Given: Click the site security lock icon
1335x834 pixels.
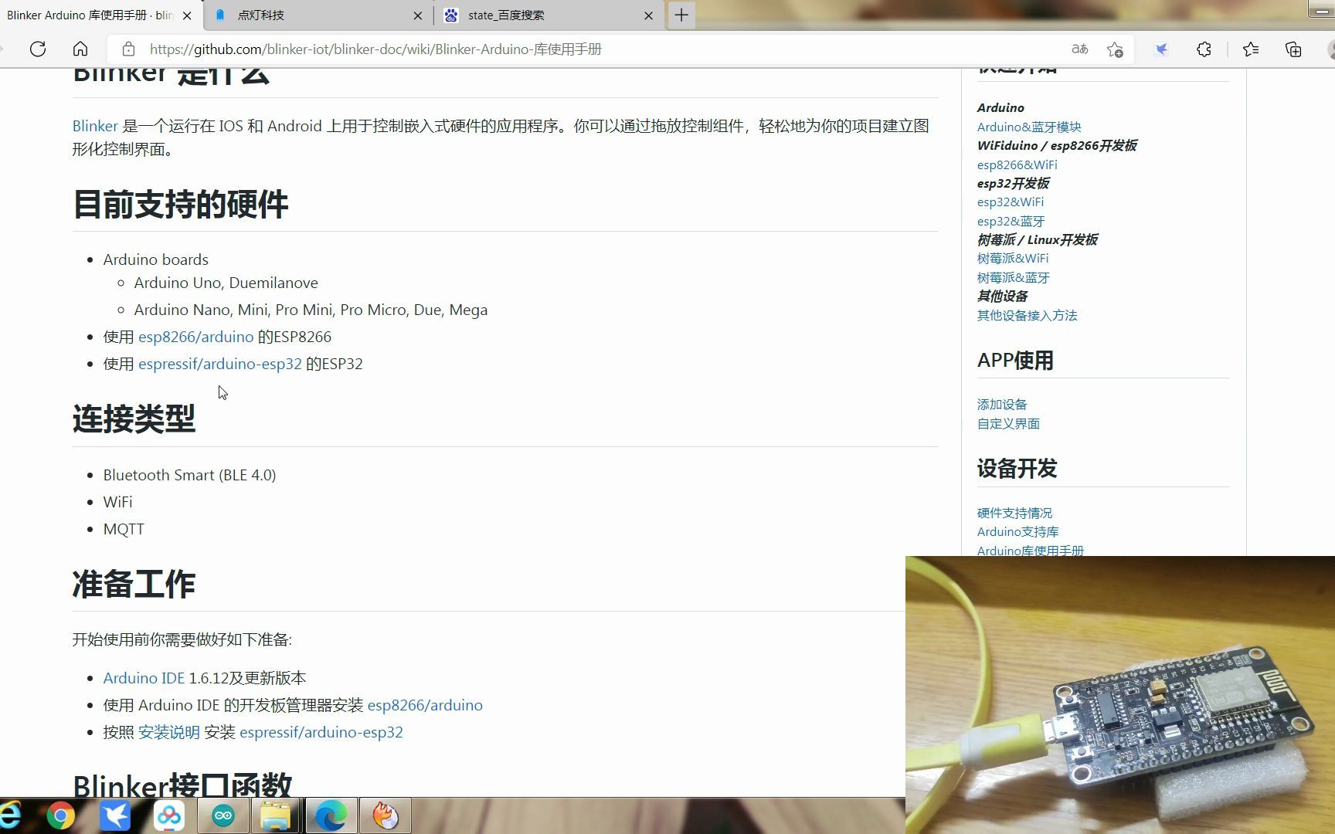Looking at the screenshot, I should (127, 49).
